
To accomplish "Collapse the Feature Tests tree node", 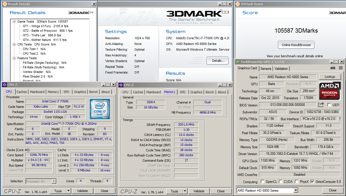I will [x=14, y=58].
